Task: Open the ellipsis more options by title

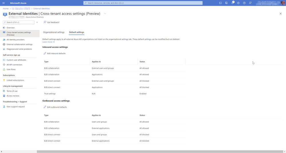Action: (105, 14)
